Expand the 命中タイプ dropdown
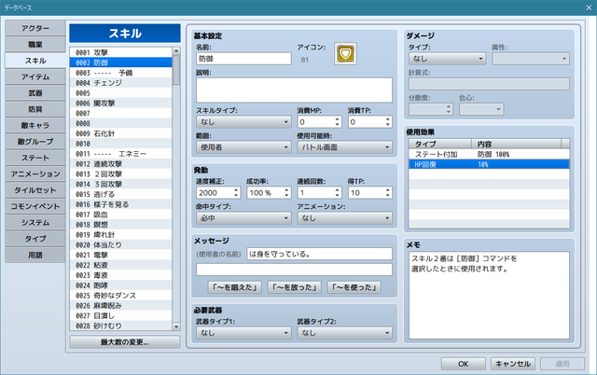Screen dimensions: 597x375 243,218
